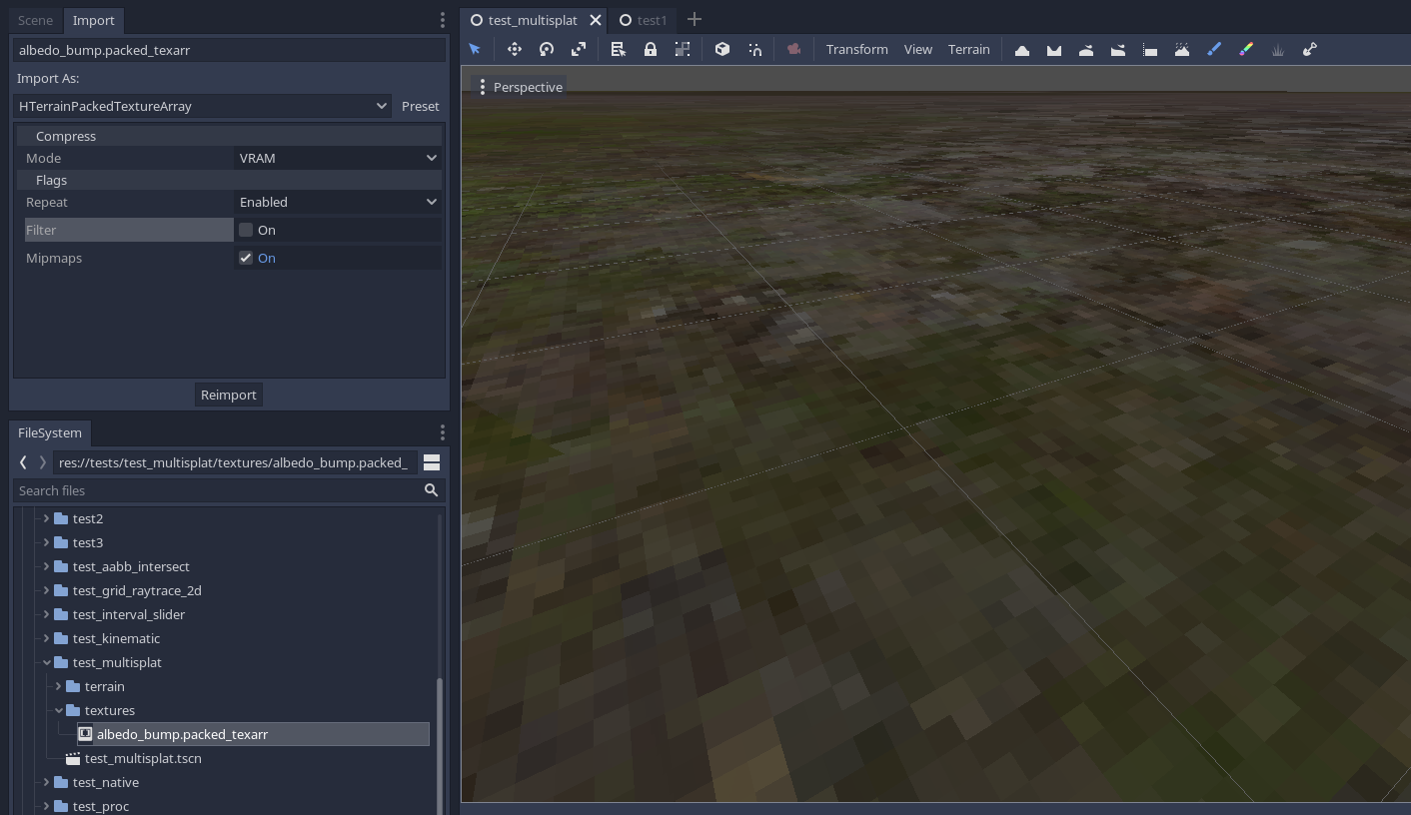Activate the Erode terrain tool
This screenshot has width=1411, height=815.
click(x=1182, y=49)
